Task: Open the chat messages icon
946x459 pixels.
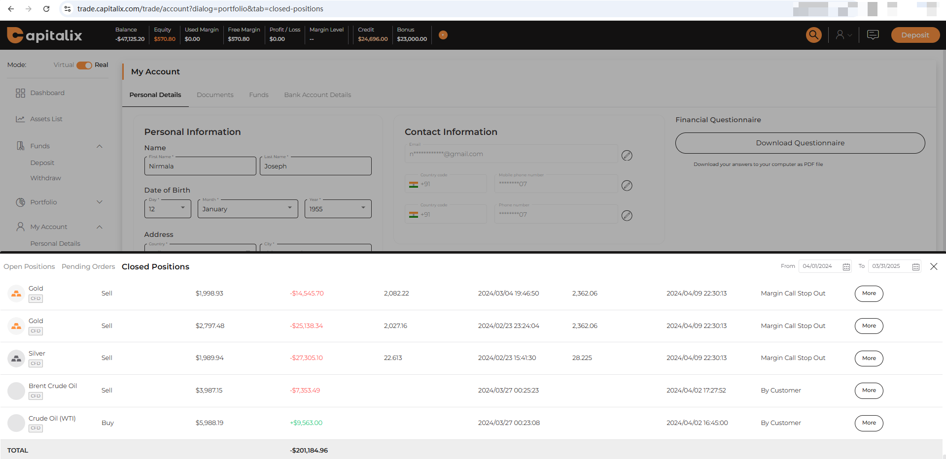Action: click(x=873, y=35)
